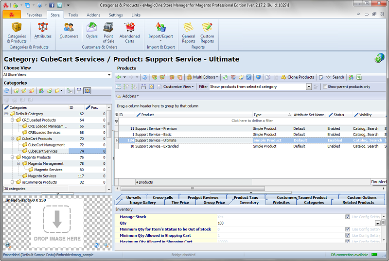Click the expand-tree icon in categories toolbar

(70, 91)
